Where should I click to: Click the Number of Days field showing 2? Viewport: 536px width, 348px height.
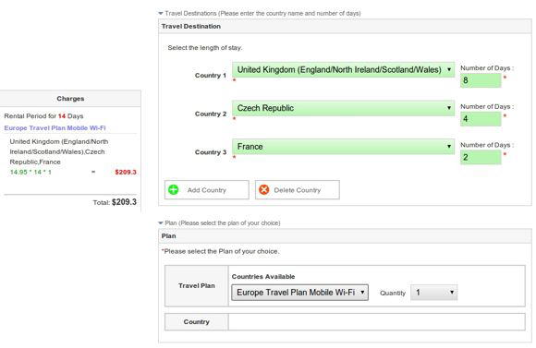(x=481, y=158)
